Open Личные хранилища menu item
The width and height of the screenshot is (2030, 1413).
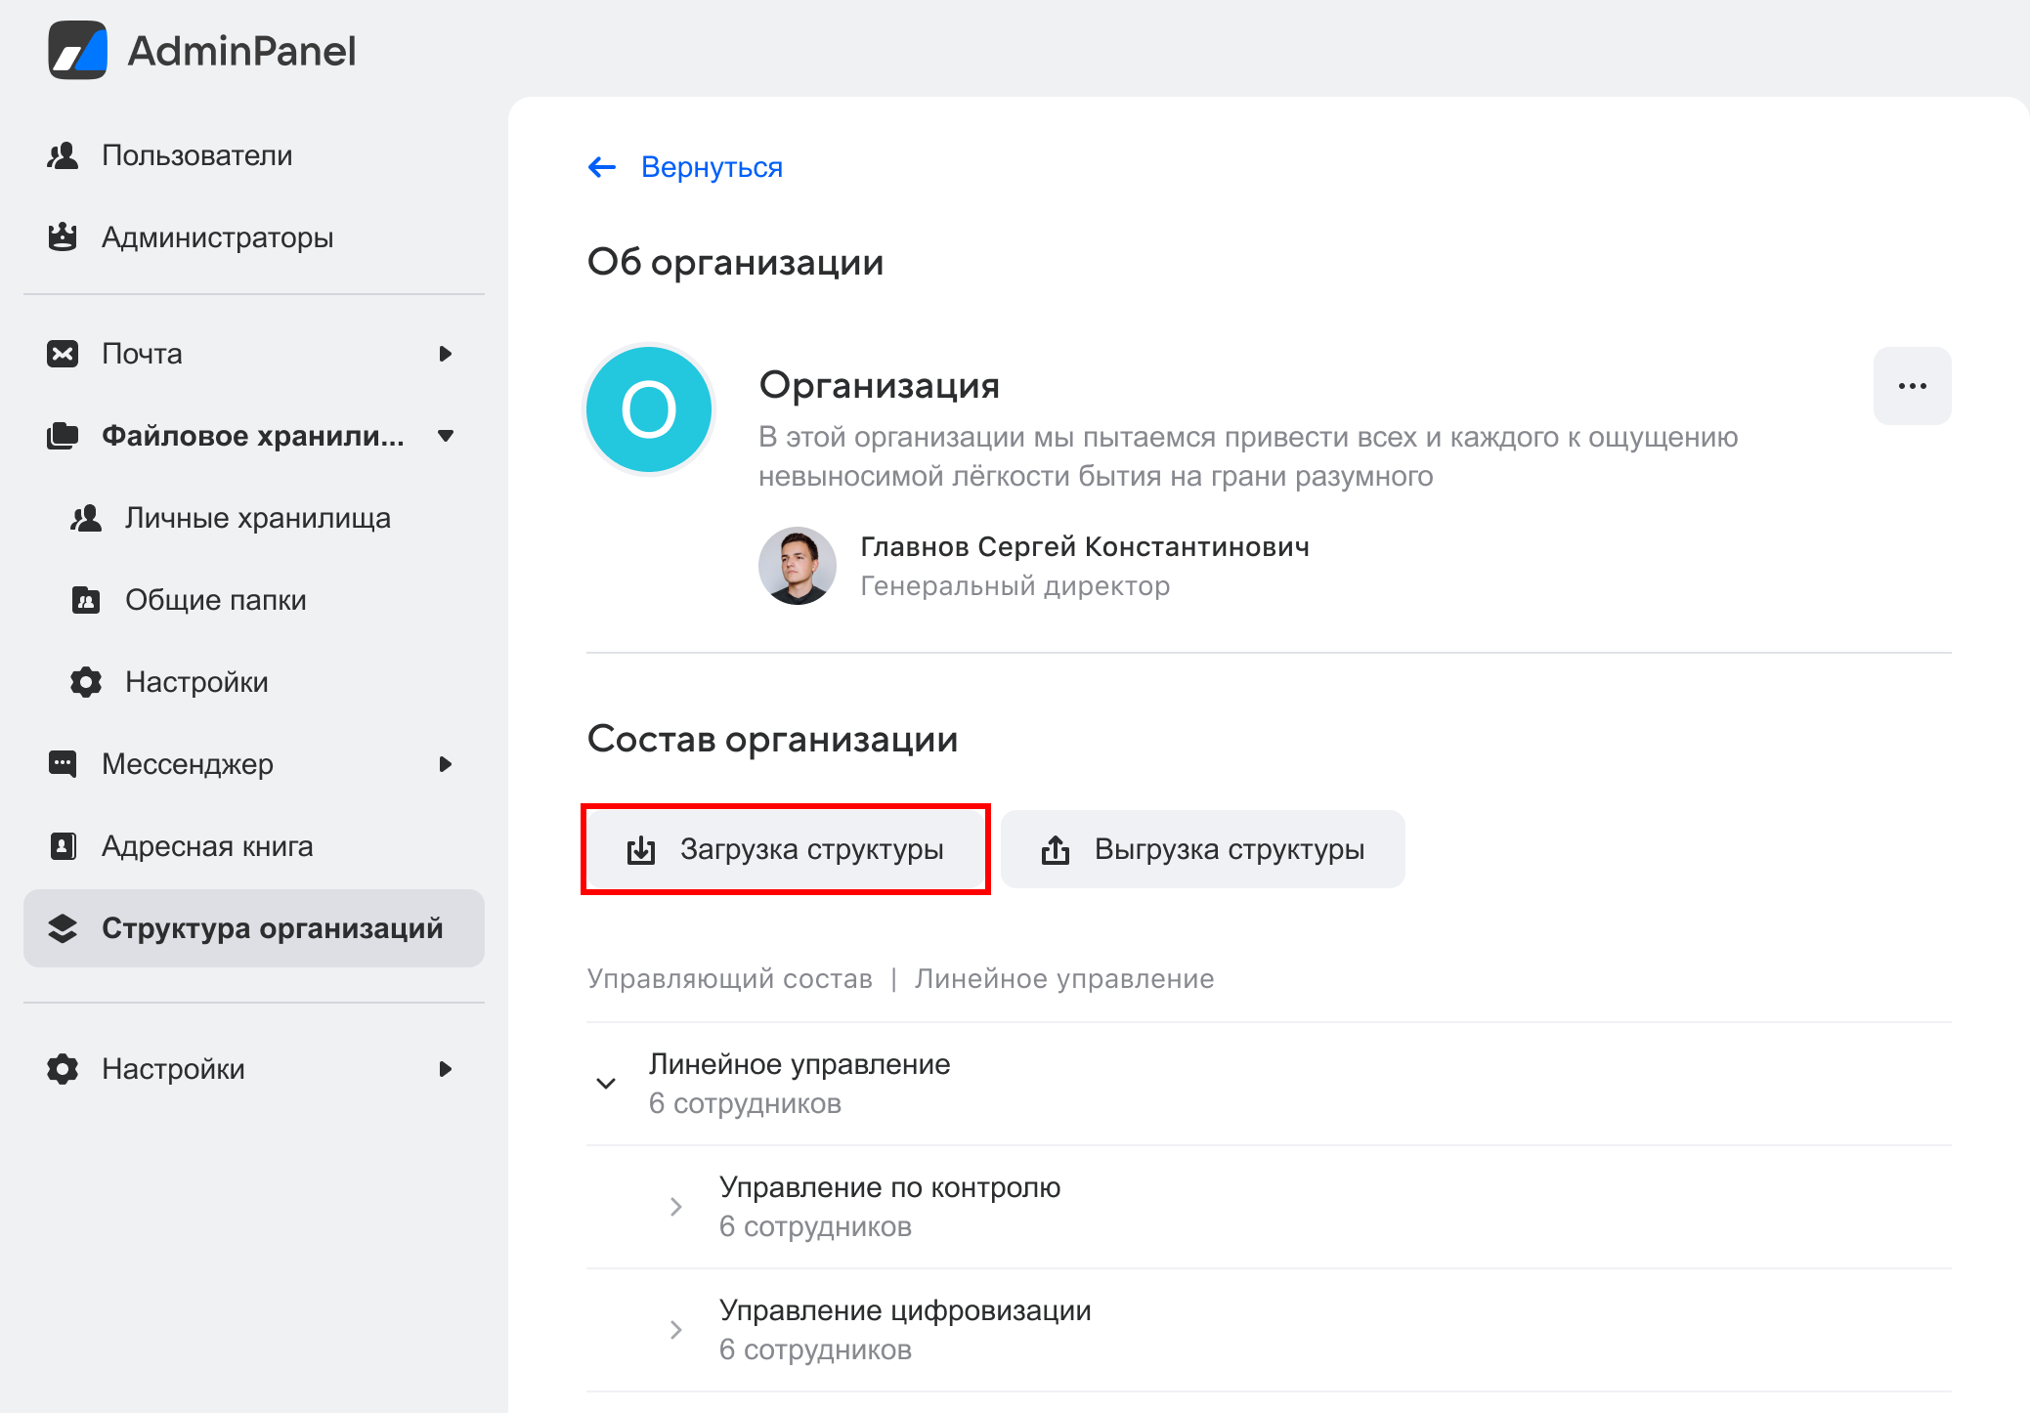pos(257,518)
